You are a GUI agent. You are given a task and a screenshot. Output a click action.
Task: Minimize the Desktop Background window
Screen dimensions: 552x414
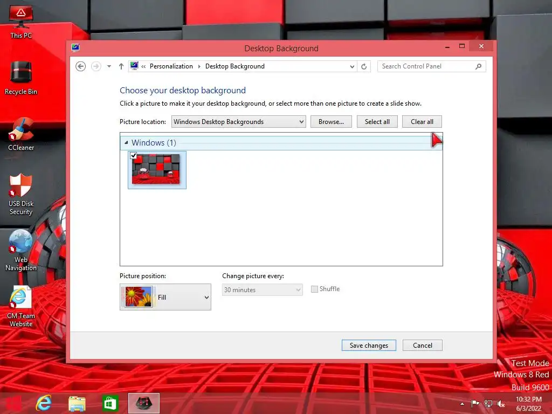coord(447,46)
